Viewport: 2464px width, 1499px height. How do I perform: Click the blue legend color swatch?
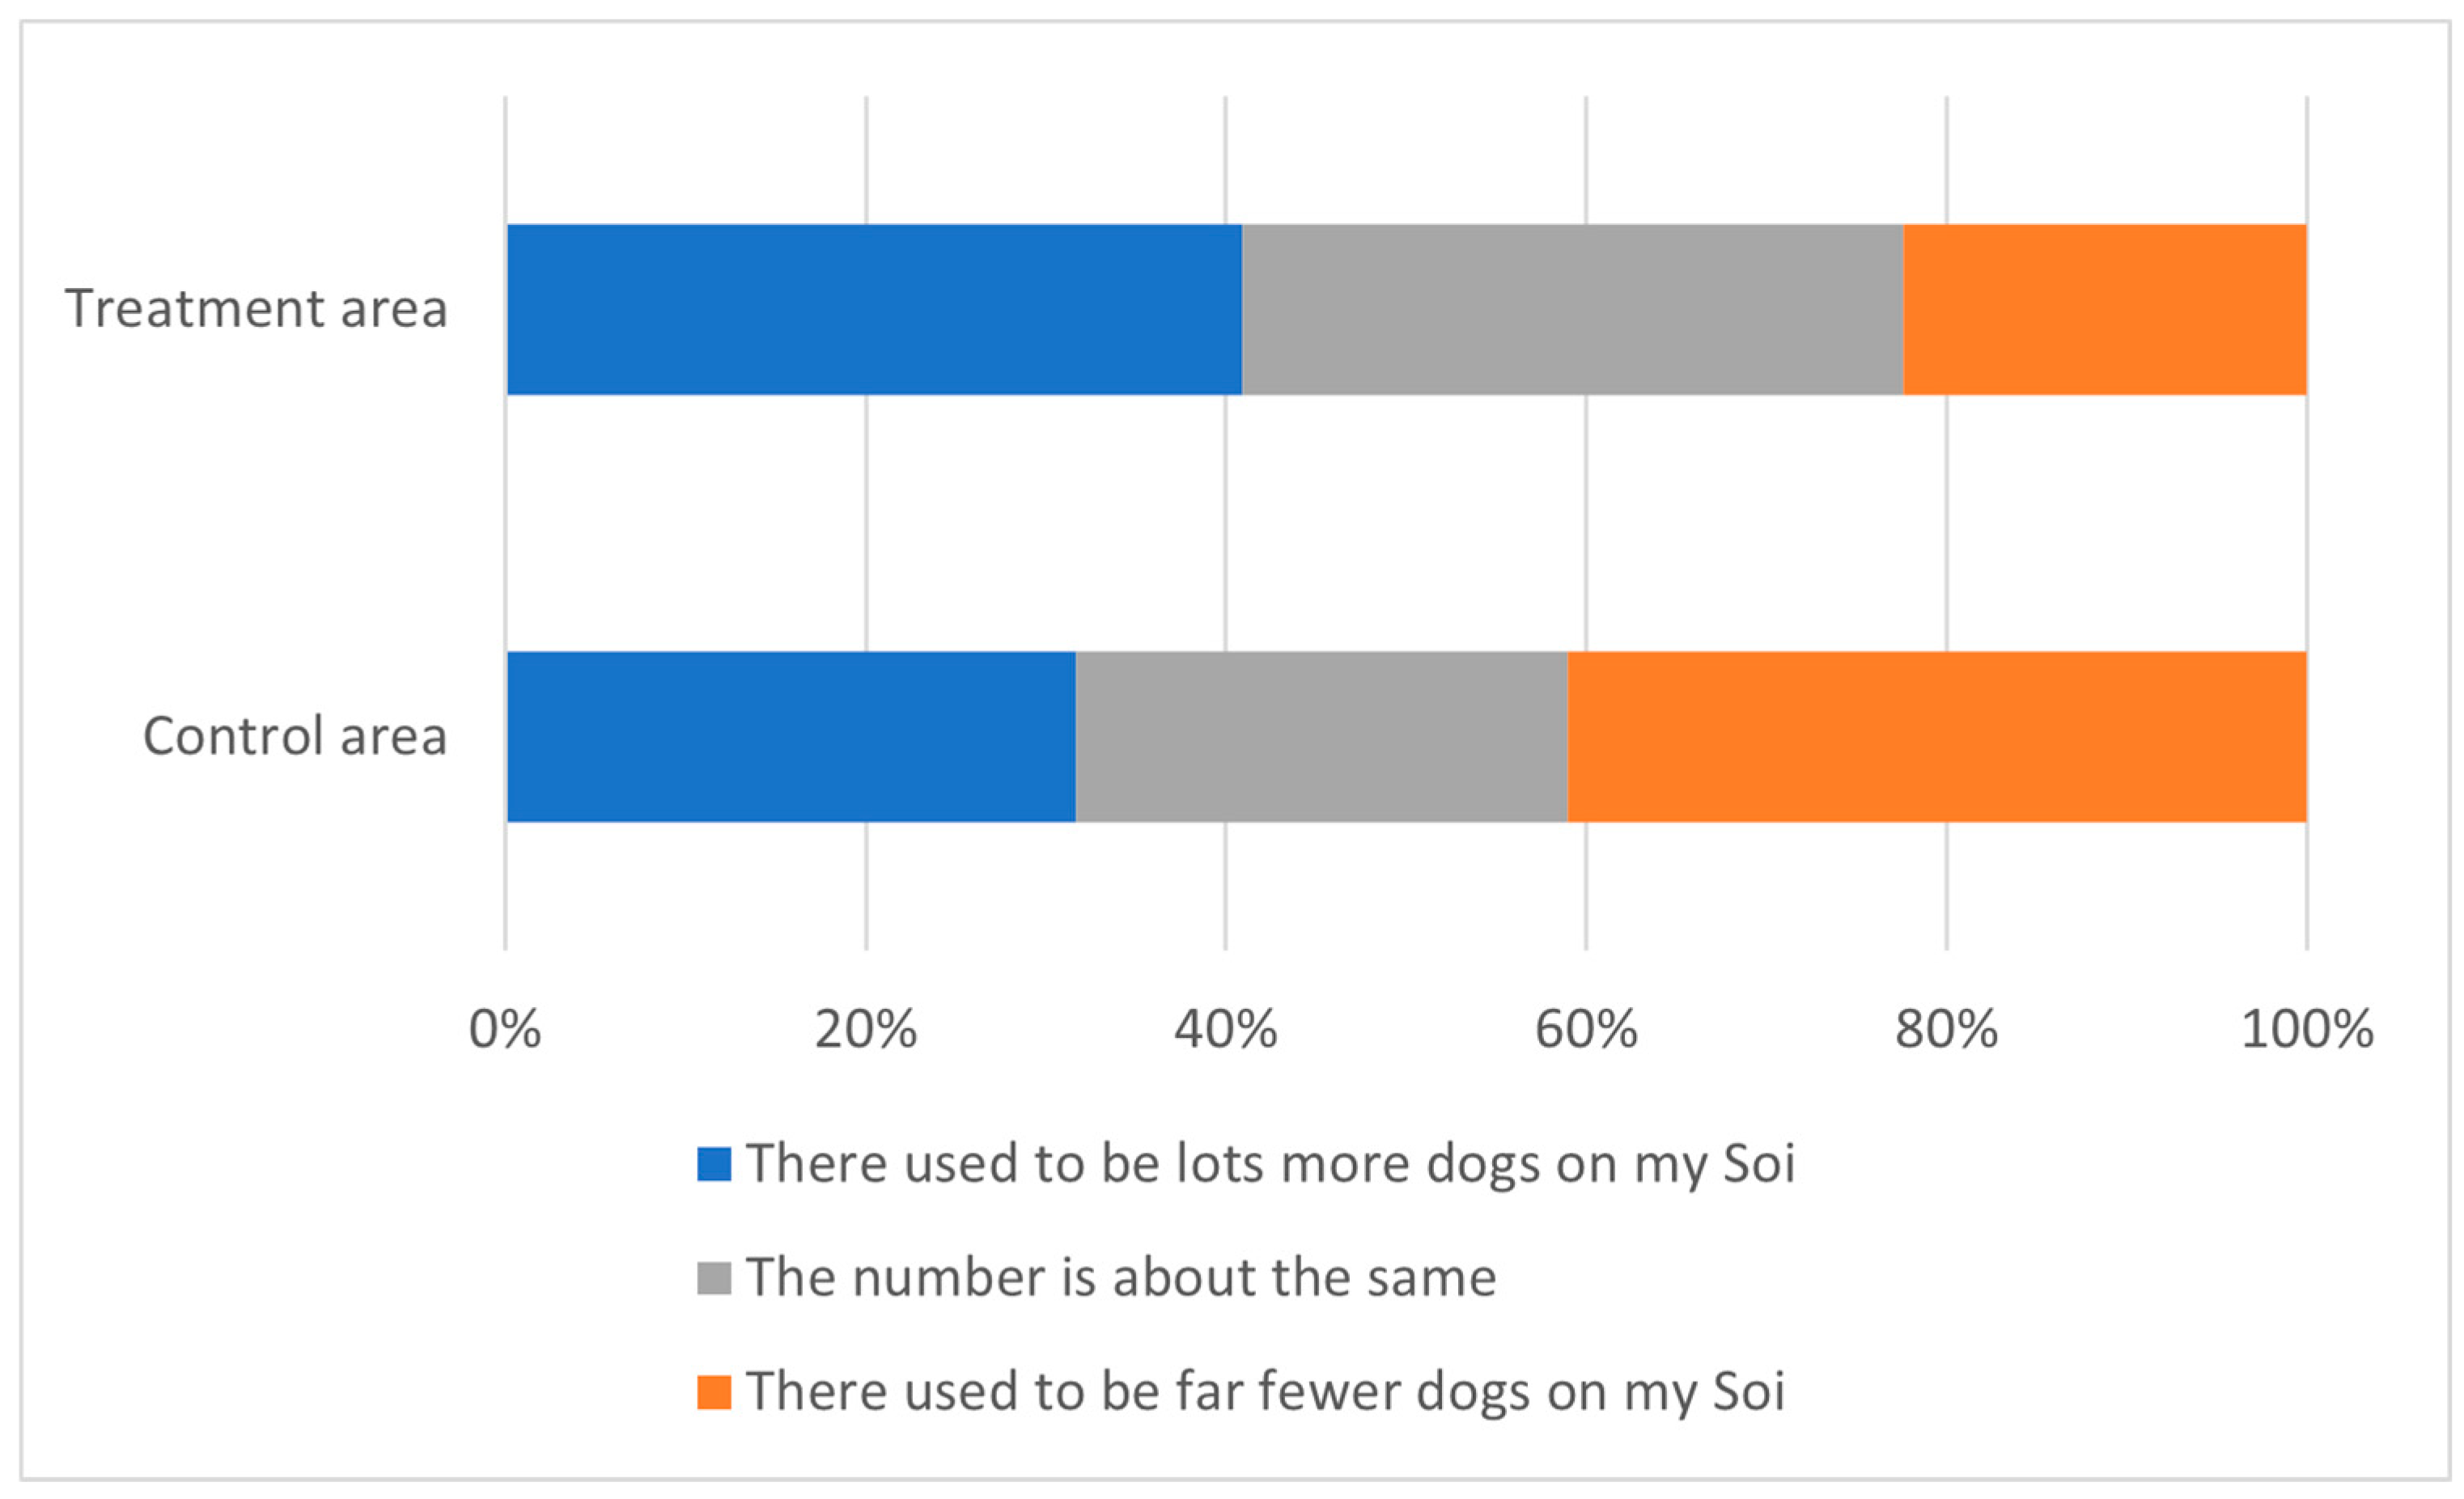point(714,1163)
